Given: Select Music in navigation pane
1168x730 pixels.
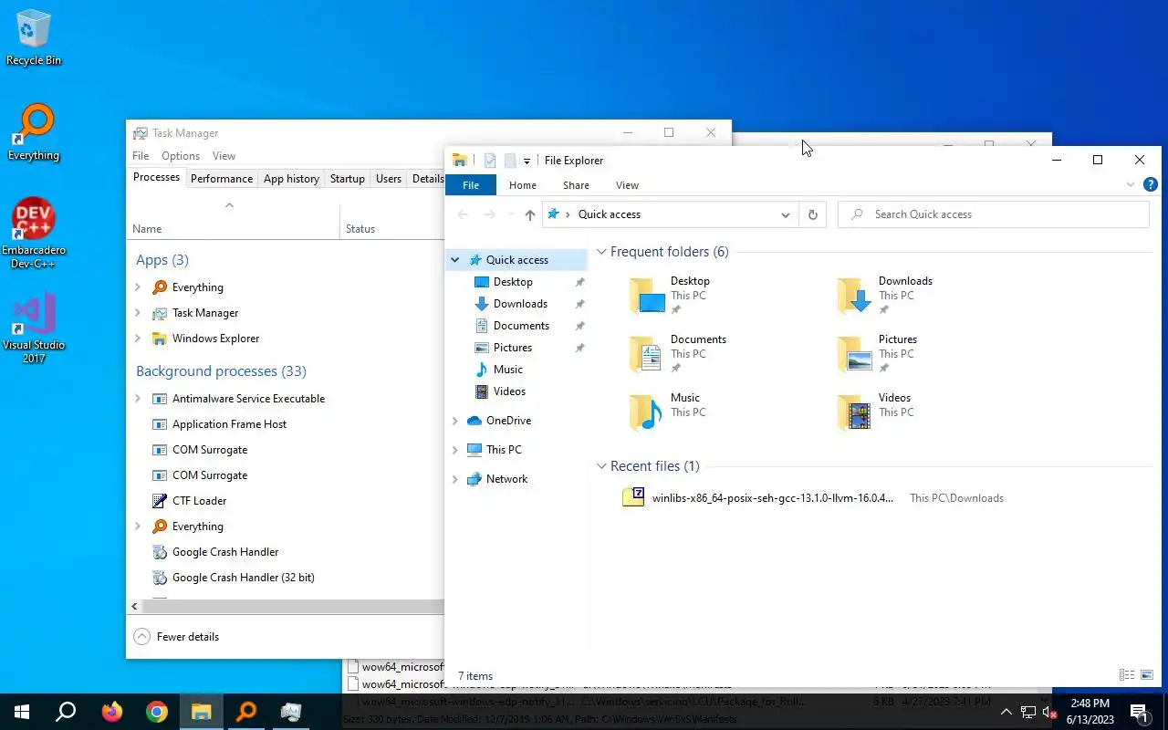Looking at the screenshot, I should (x=507, y=370).
